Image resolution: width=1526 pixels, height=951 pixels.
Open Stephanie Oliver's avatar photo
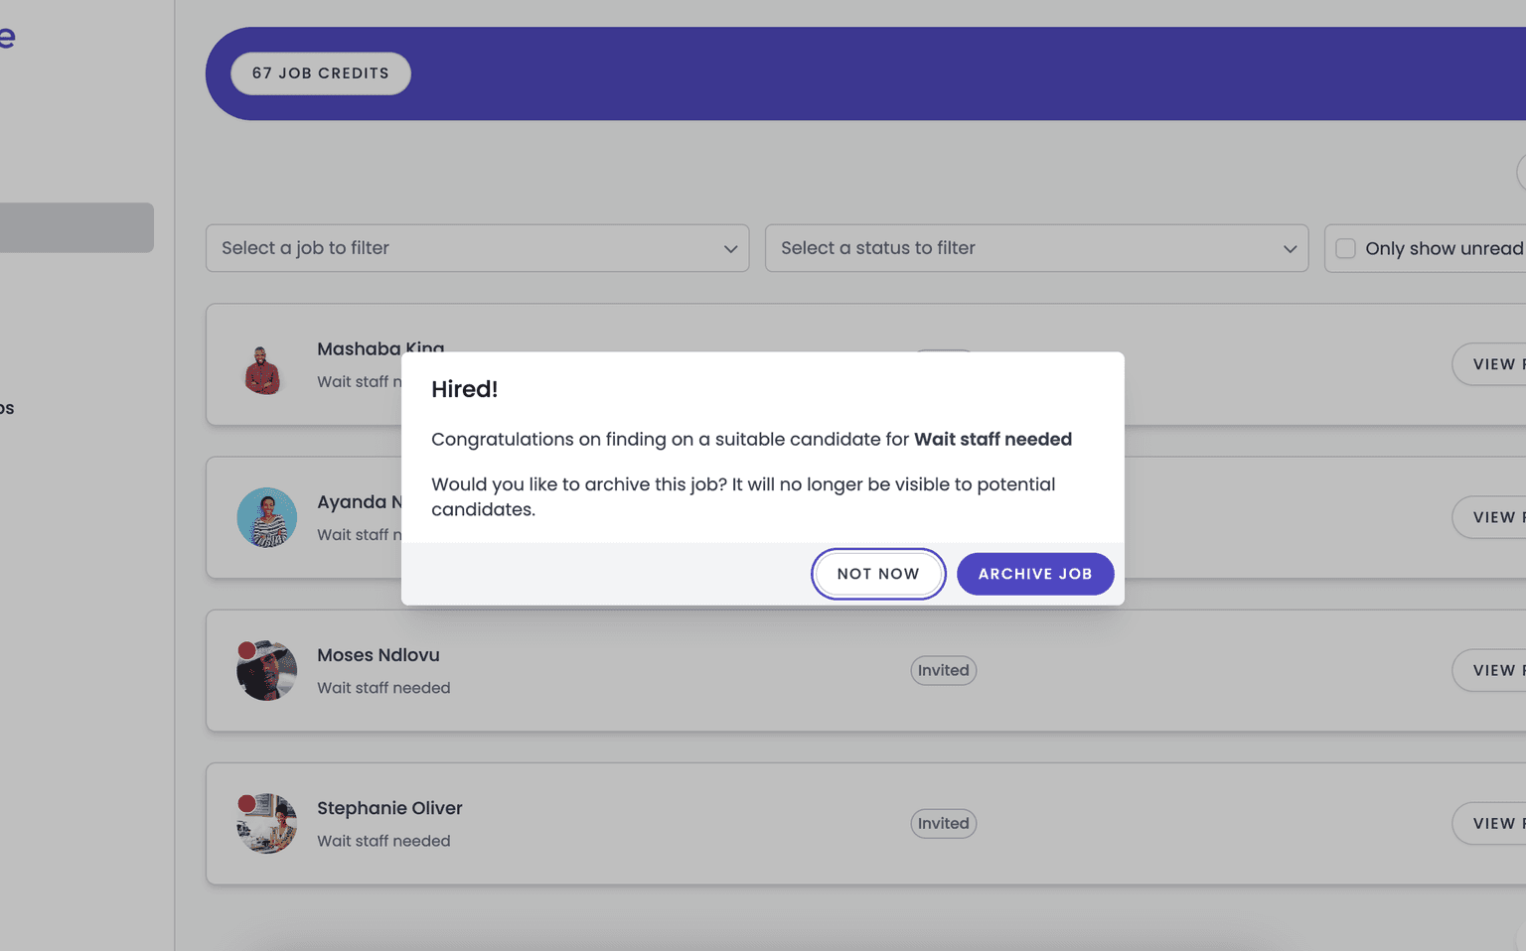(x=267, y=823)
